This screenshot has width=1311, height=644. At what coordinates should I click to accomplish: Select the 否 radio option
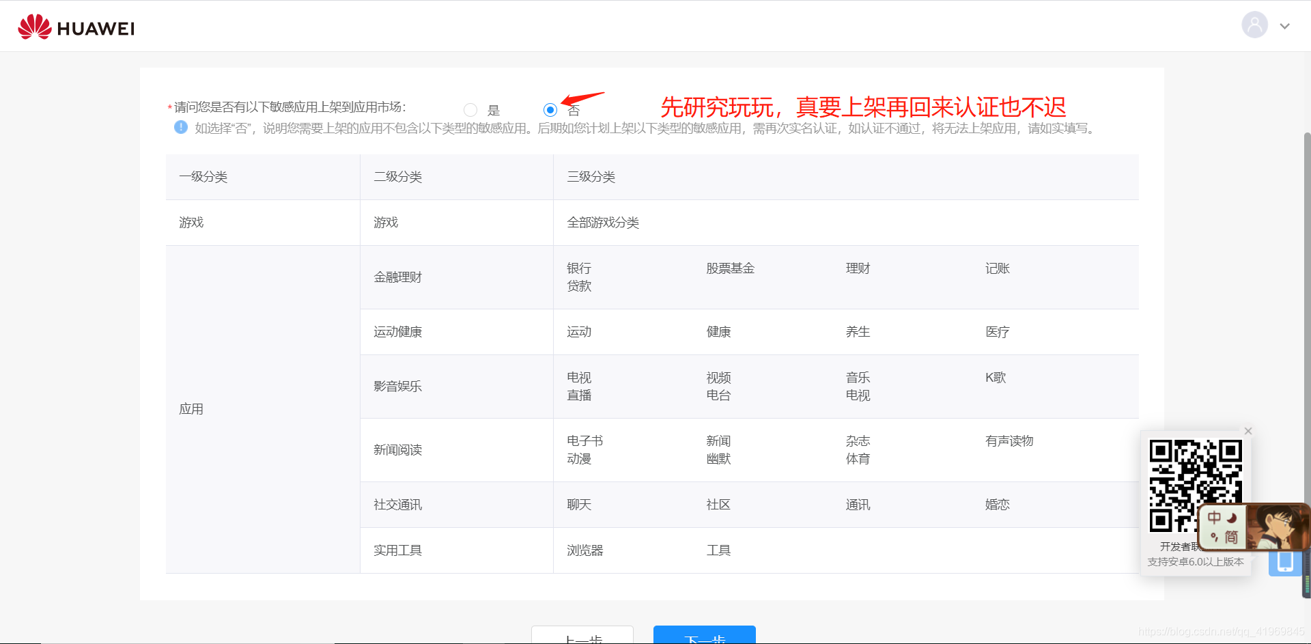[550, 110]
